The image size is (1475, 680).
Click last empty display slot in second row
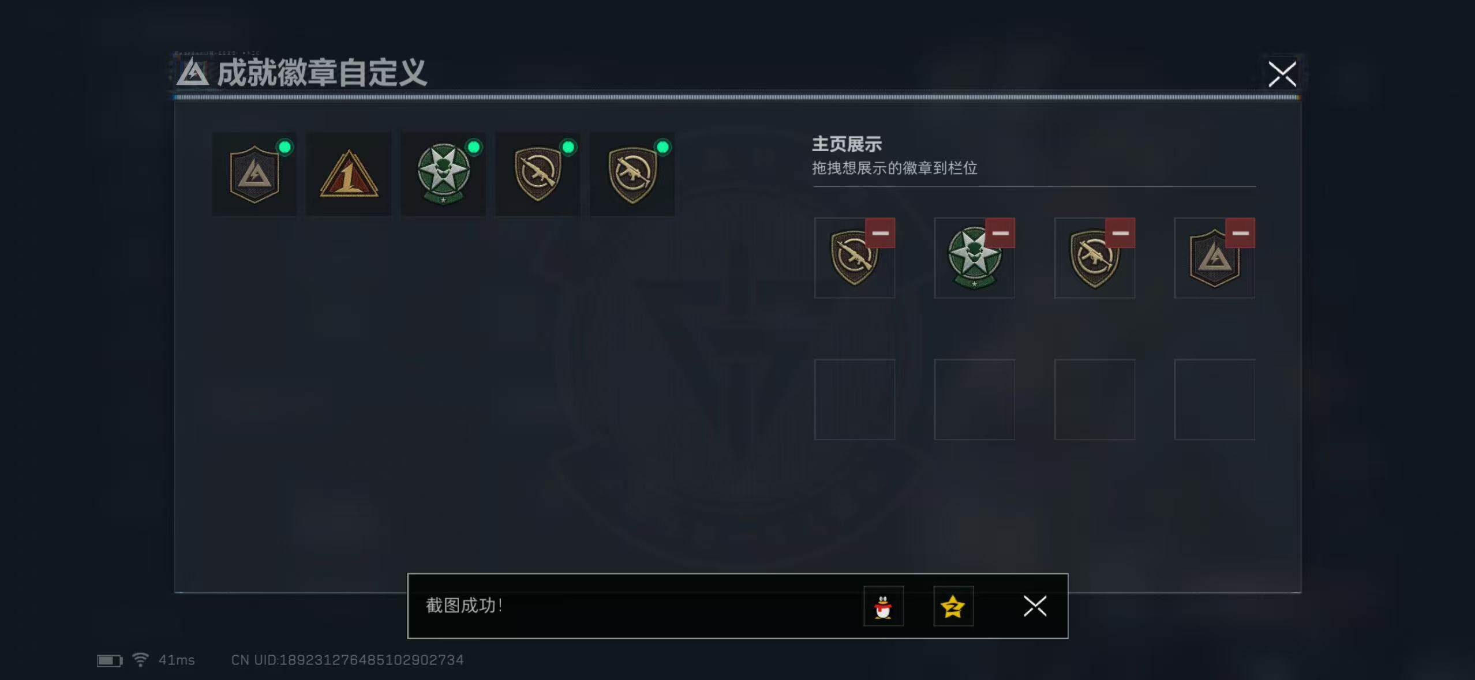(x=1215, y=400)
